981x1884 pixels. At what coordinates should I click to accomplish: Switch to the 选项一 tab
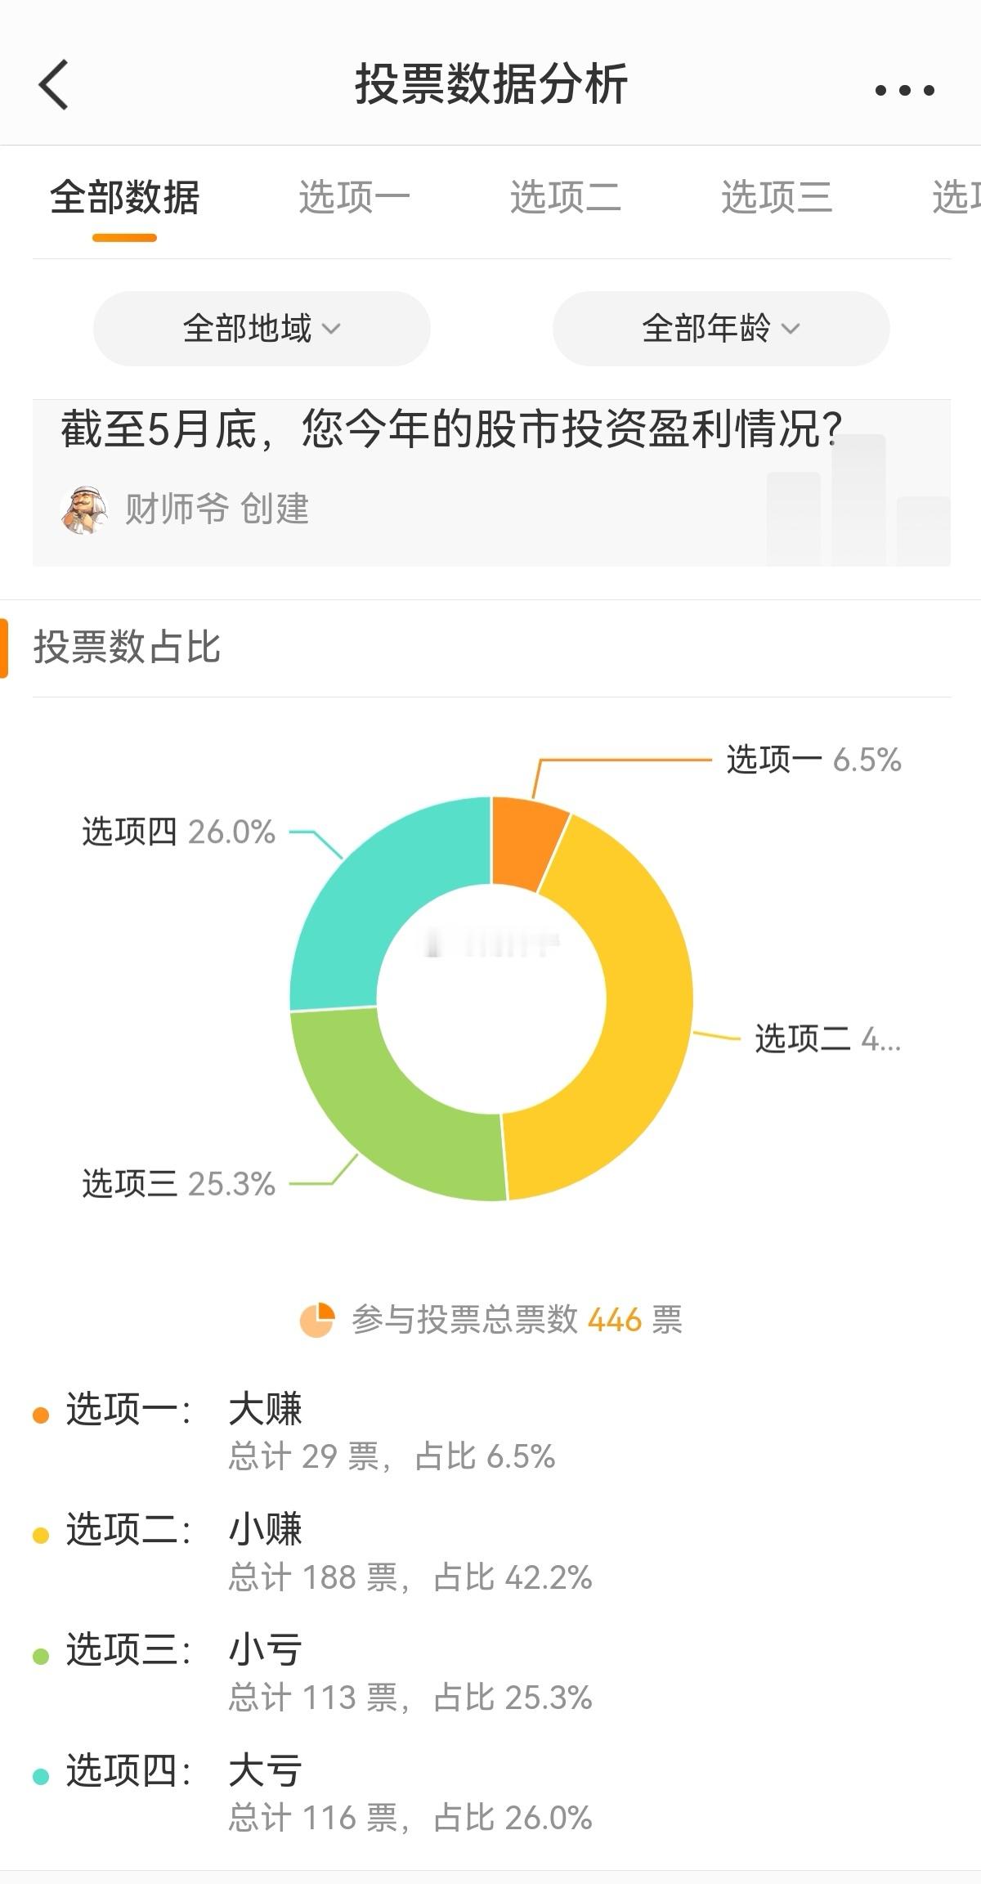(354, 197)
